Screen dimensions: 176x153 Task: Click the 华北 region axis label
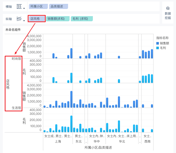tap(122, 141)
